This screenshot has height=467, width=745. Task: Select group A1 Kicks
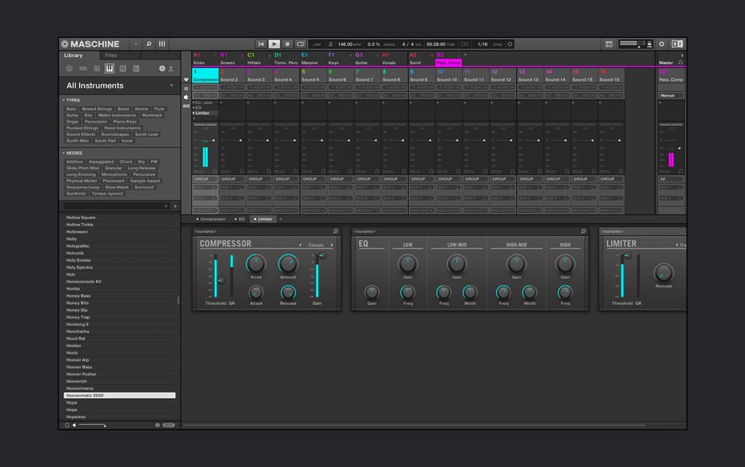(204, 59)
